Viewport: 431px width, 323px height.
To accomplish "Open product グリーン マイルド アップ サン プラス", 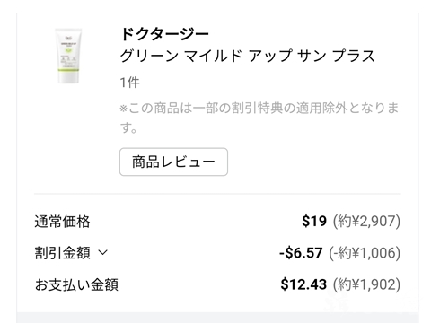I will [247, 56].
